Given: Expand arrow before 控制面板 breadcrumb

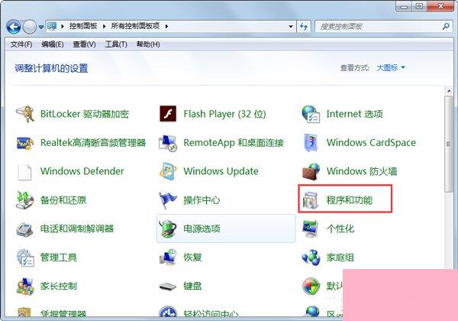Looking at the screenshot, I should (63, 26).
